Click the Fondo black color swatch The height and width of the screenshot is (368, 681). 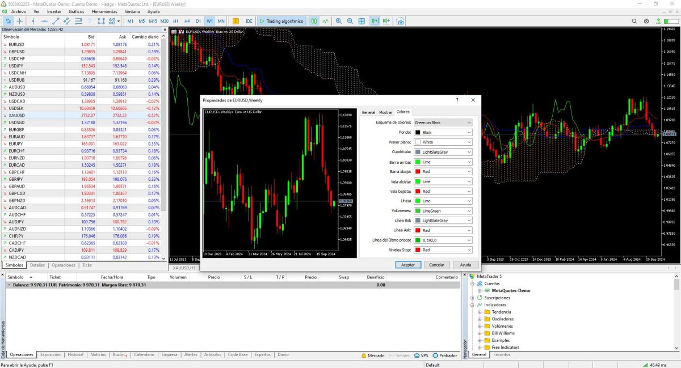[x=418, y=132]
